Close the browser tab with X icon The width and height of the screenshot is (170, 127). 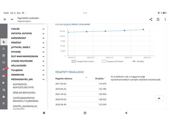5,19
